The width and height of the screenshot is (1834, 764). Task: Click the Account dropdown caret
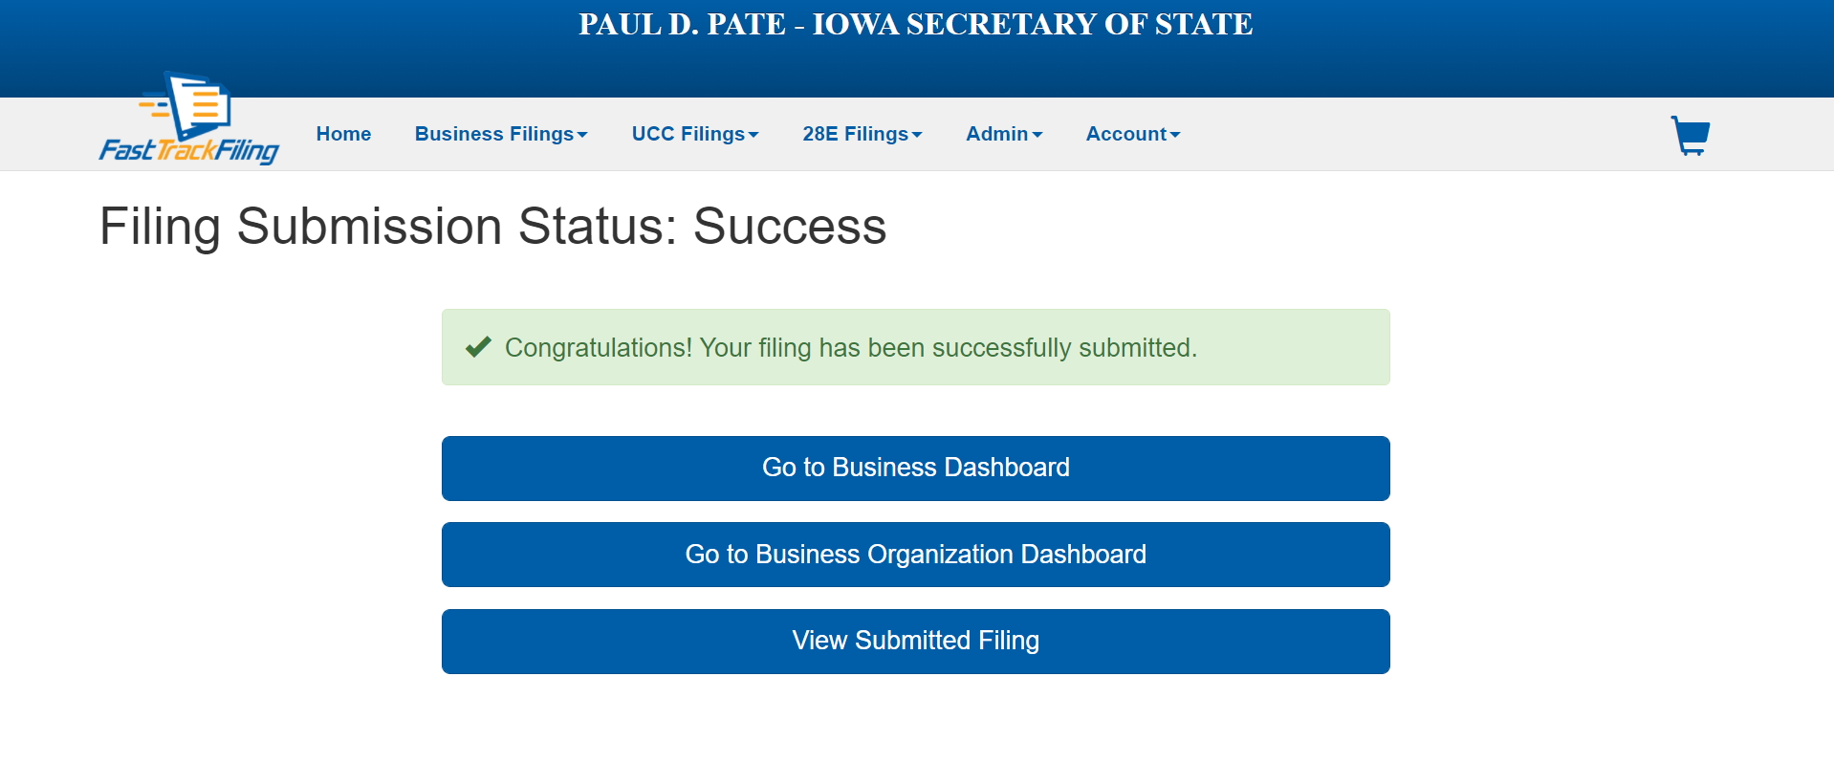click(1175, 135)
